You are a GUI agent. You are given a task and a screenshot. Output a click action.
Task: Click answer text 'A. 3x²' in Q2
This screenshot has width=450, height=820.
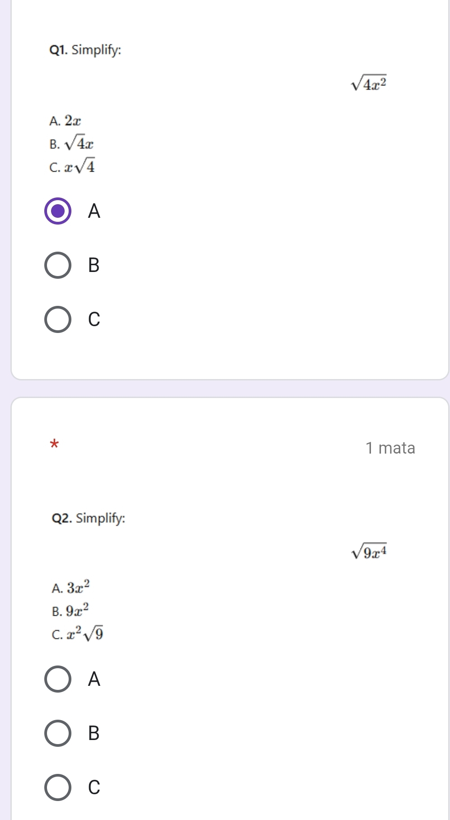point(71,587)
